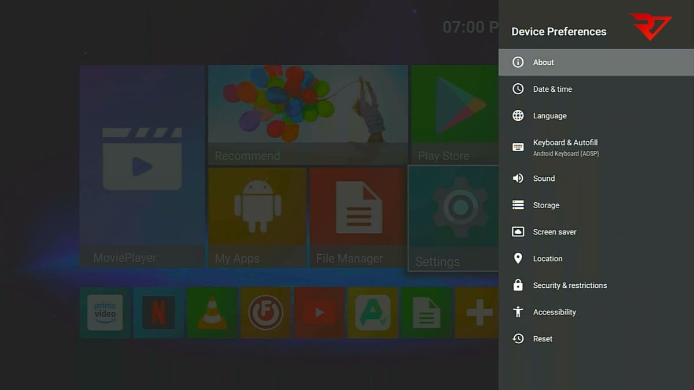This screenshot has width=694, height=390.
Task: Select the Language option
Action: [596, 116]
